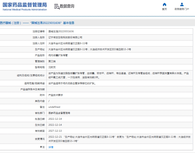Open the 详情 link
This screenshot has height=153, width=195.
[x=51, y=147]
